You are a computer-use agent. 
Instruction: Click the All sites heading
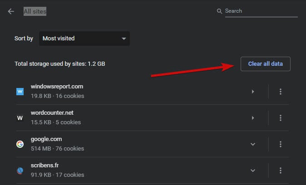35,11
